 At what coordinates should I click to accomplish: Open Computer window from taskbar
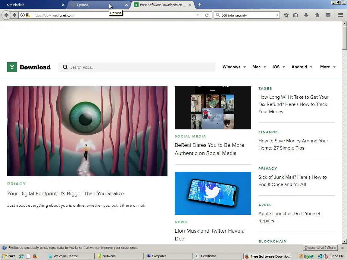click(169, 256)
